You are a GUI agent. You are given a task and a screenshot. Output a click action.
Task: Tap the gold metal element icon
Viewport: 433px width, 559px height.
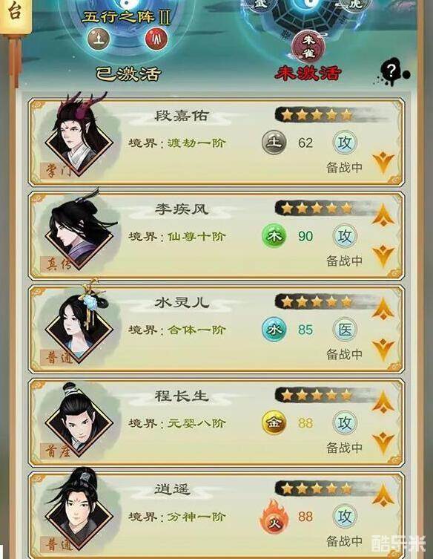pos(274,423)
